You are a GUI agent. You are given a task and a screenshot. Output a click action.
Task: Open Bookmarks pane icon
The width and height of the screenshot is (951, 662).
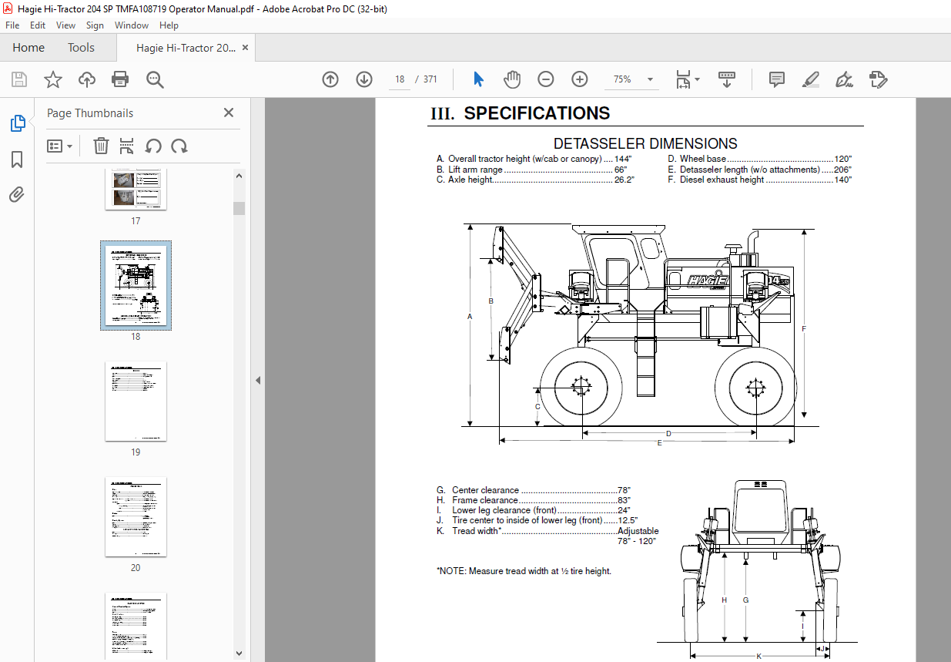(17, 160)
